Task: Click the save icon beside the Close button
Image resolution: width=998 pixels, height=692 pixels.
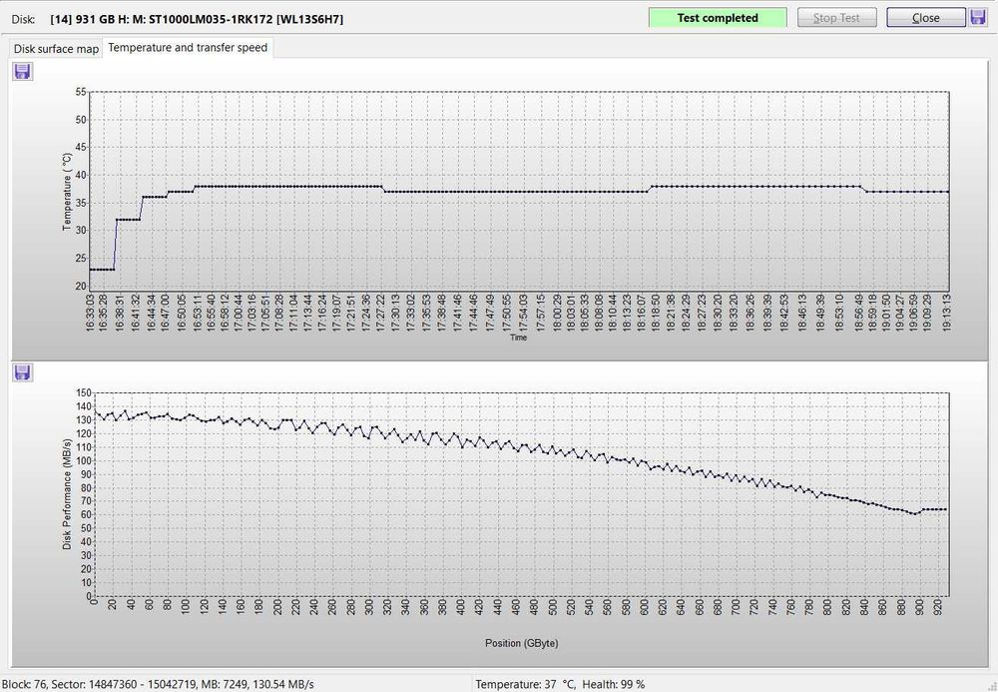Action: point(978,17)
